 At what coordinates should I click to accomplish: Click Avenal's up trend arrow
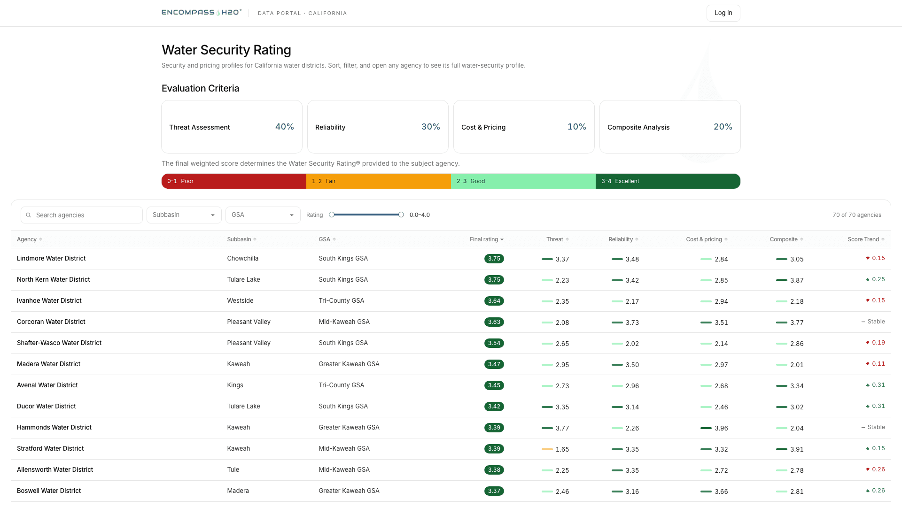coord(868,385)
